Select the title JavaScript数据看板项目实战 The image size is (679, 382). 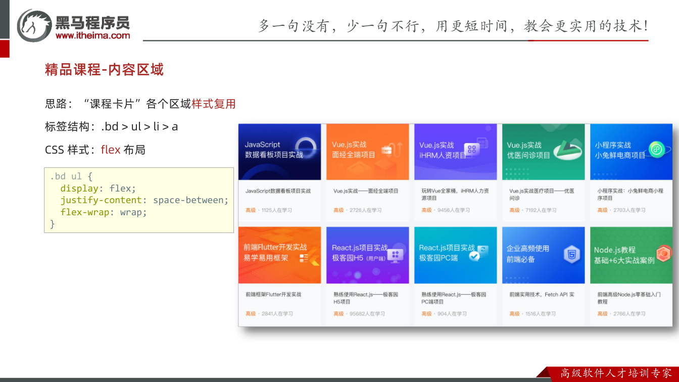pos(278,191)
